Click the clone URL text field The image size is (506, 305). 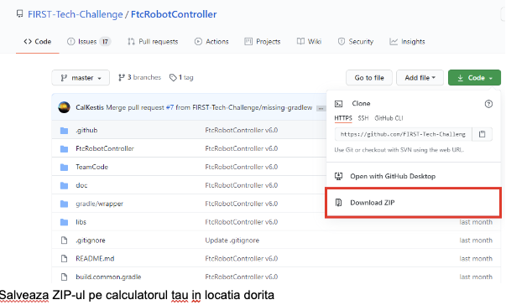coord(403,134)
